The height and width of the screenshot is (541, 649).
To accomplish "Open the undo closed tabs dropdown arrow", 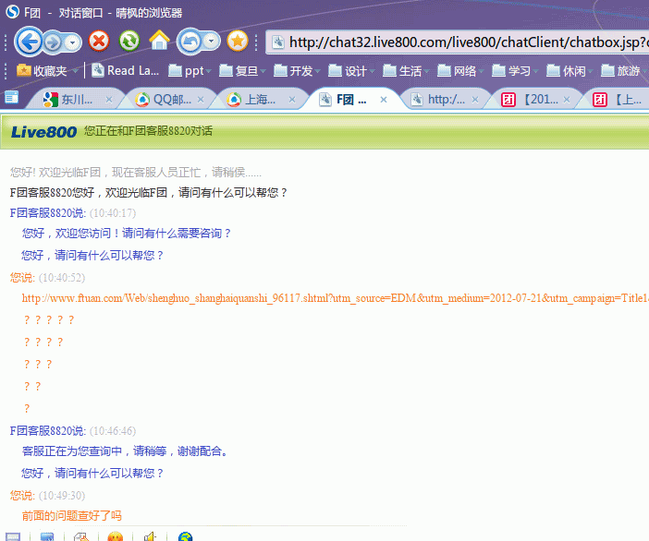I will (212, 42).
